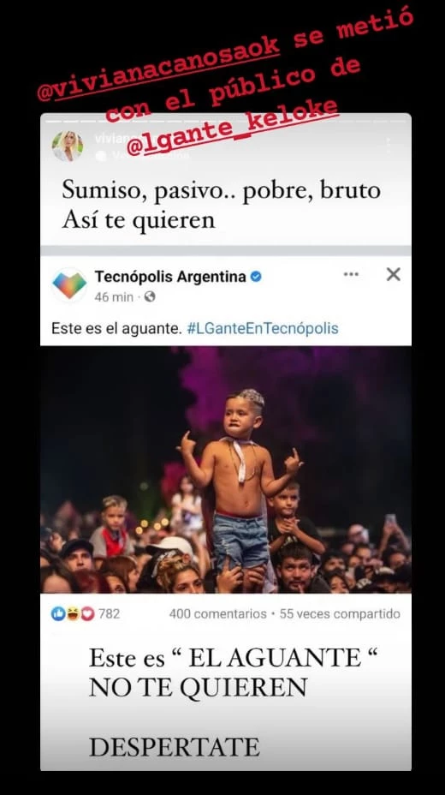Image resolution: width=445 pixels, height=795 pixels.
Task: Tap the story progress bar at top
Action: (226, 121)
